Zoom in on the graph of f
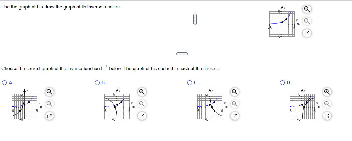The image size is (352, 141). [306, 9]
